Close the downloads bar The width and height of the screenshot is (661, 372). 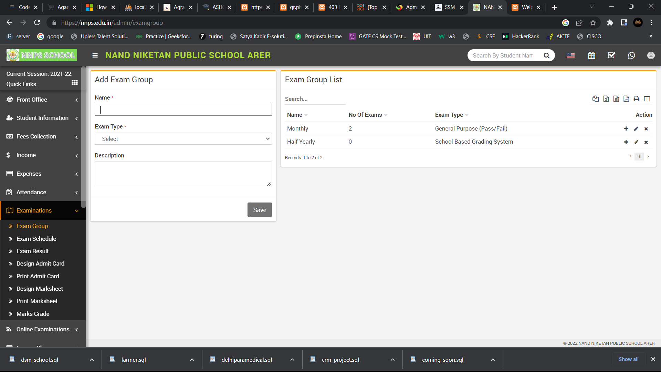point(653,359)
